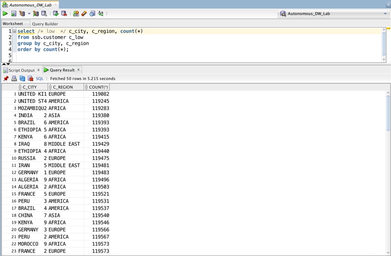Click the C_CITY sort arrows icon
Viewport: 391px width, 256px height.
tap(20, 87)
